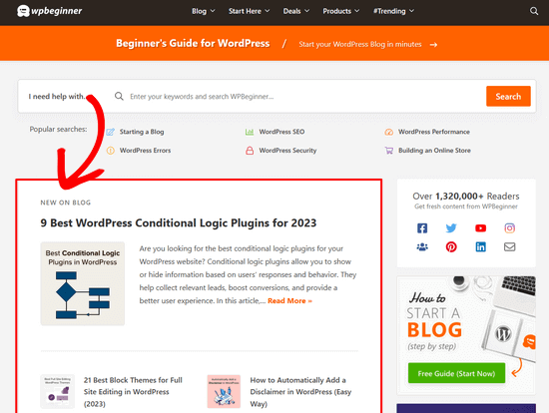Expand the Start Here dropdown
Screen dimensions: 549x413
[x=249, y=11]
